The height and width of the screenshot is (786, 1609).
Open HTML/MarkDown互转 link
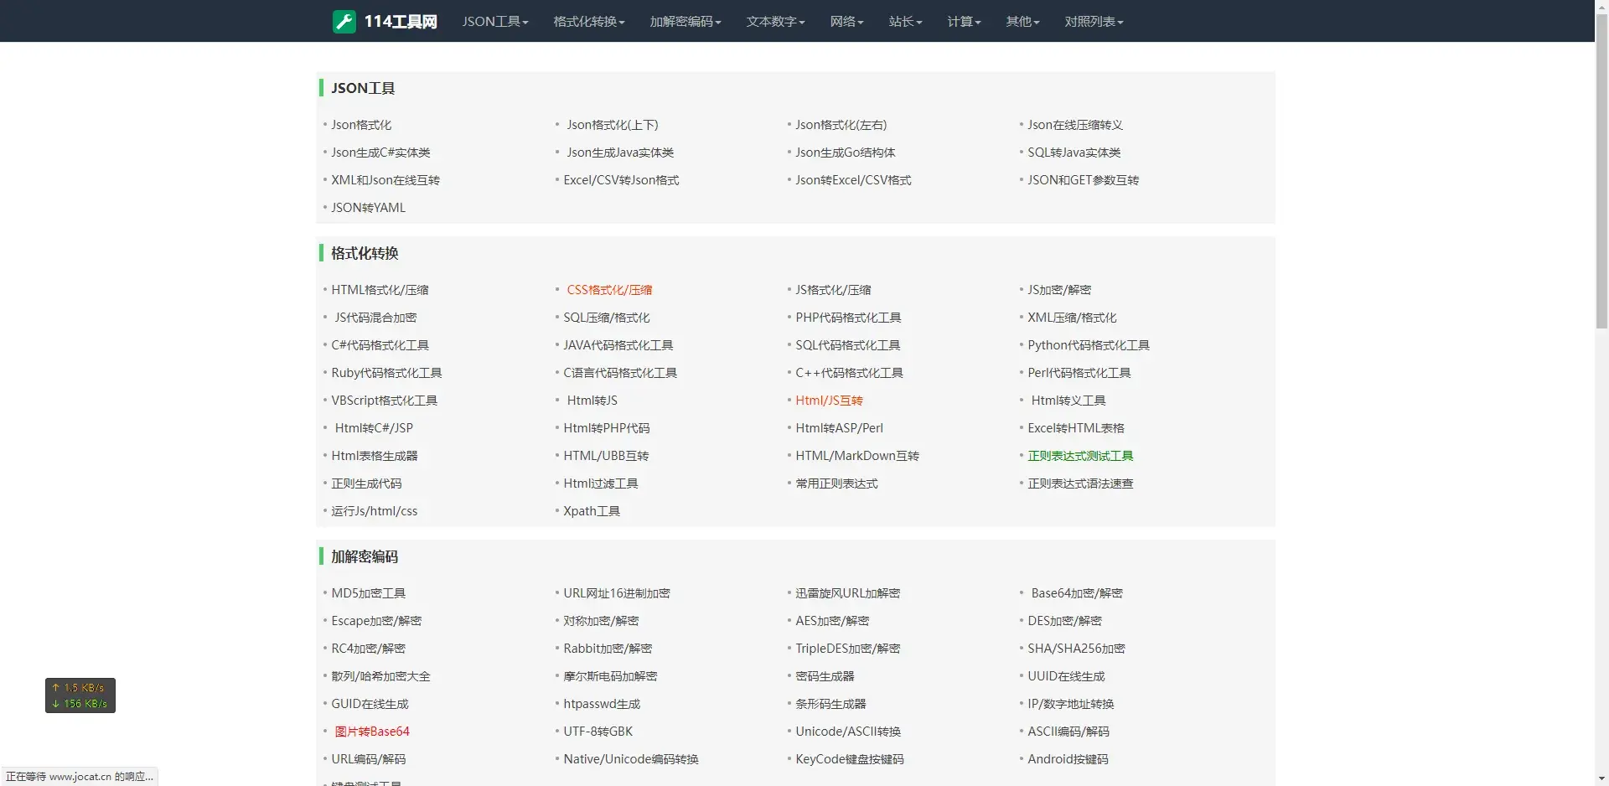857,456
